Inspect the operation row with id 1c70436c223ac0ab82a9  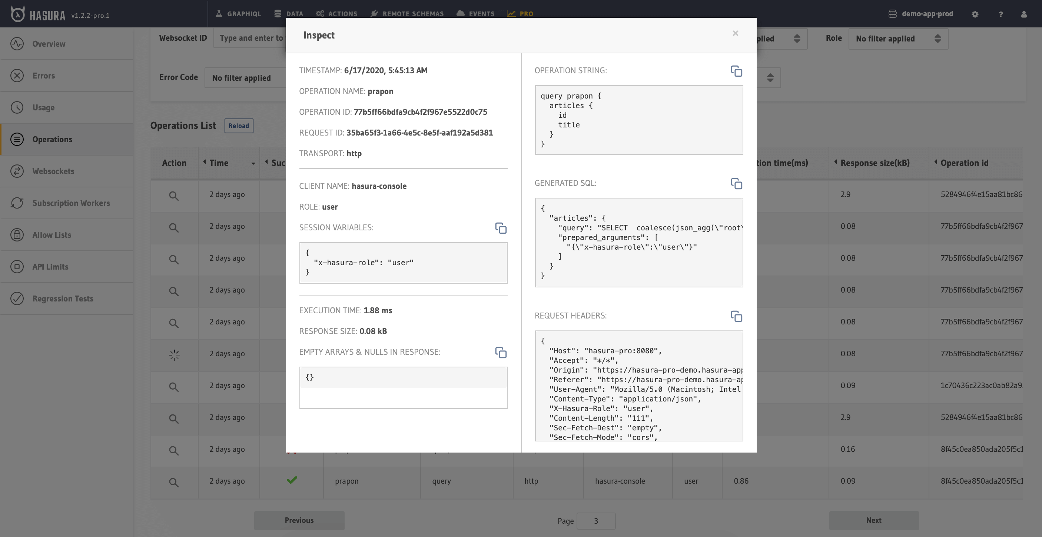tap(174, 387)
